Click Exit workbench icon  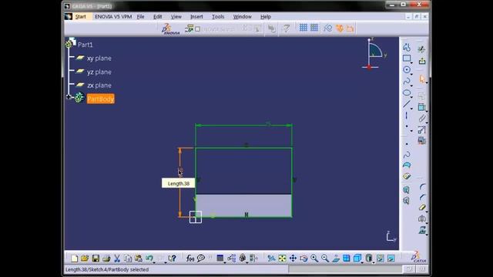422,61
